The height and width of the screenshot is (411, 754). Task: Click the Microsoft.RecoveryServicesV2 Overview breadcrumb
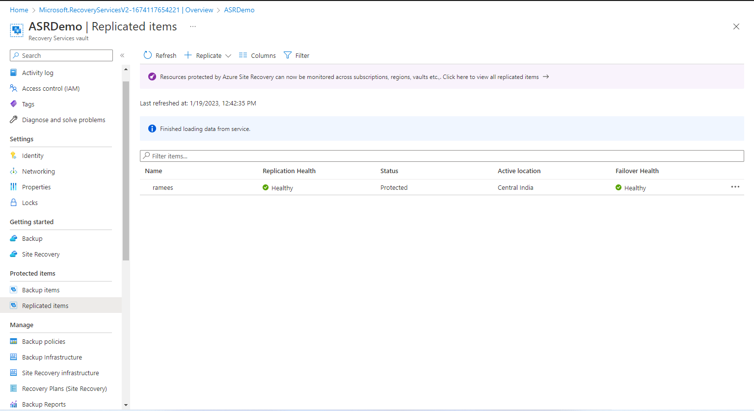coord(126,10)
